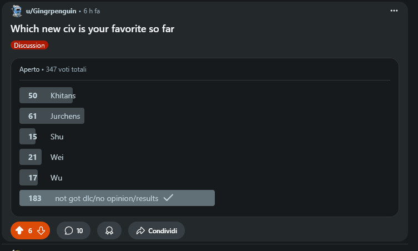
Task: Filter by the Discussion flair tag
Action: [x=29, y=46]
